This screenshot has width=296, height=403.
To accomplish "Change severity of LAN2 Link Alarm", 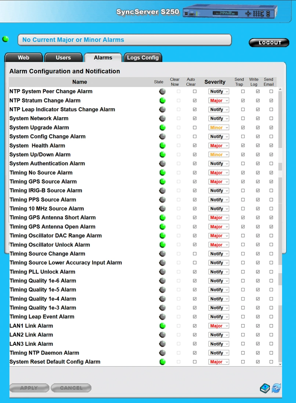I will point(219,335).
